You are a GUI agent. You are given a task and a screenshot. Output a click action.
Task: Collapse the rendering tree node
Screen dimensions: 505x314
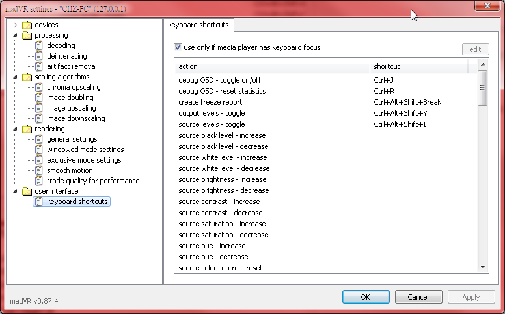(x=16, y=129)
